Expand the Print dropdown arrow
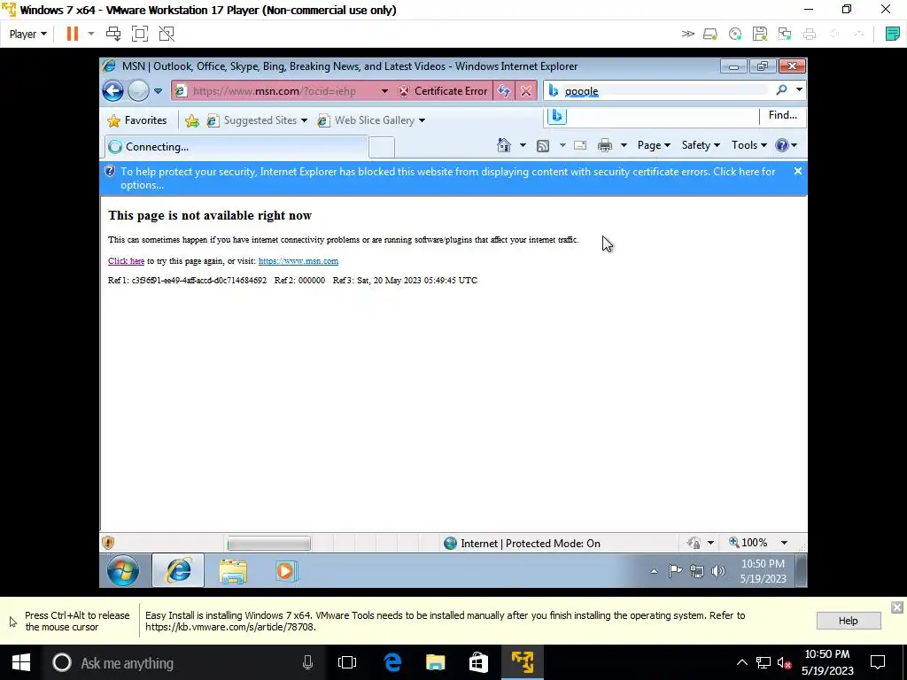The height and width of the screenshot is (680, 907). click(624, 145)
